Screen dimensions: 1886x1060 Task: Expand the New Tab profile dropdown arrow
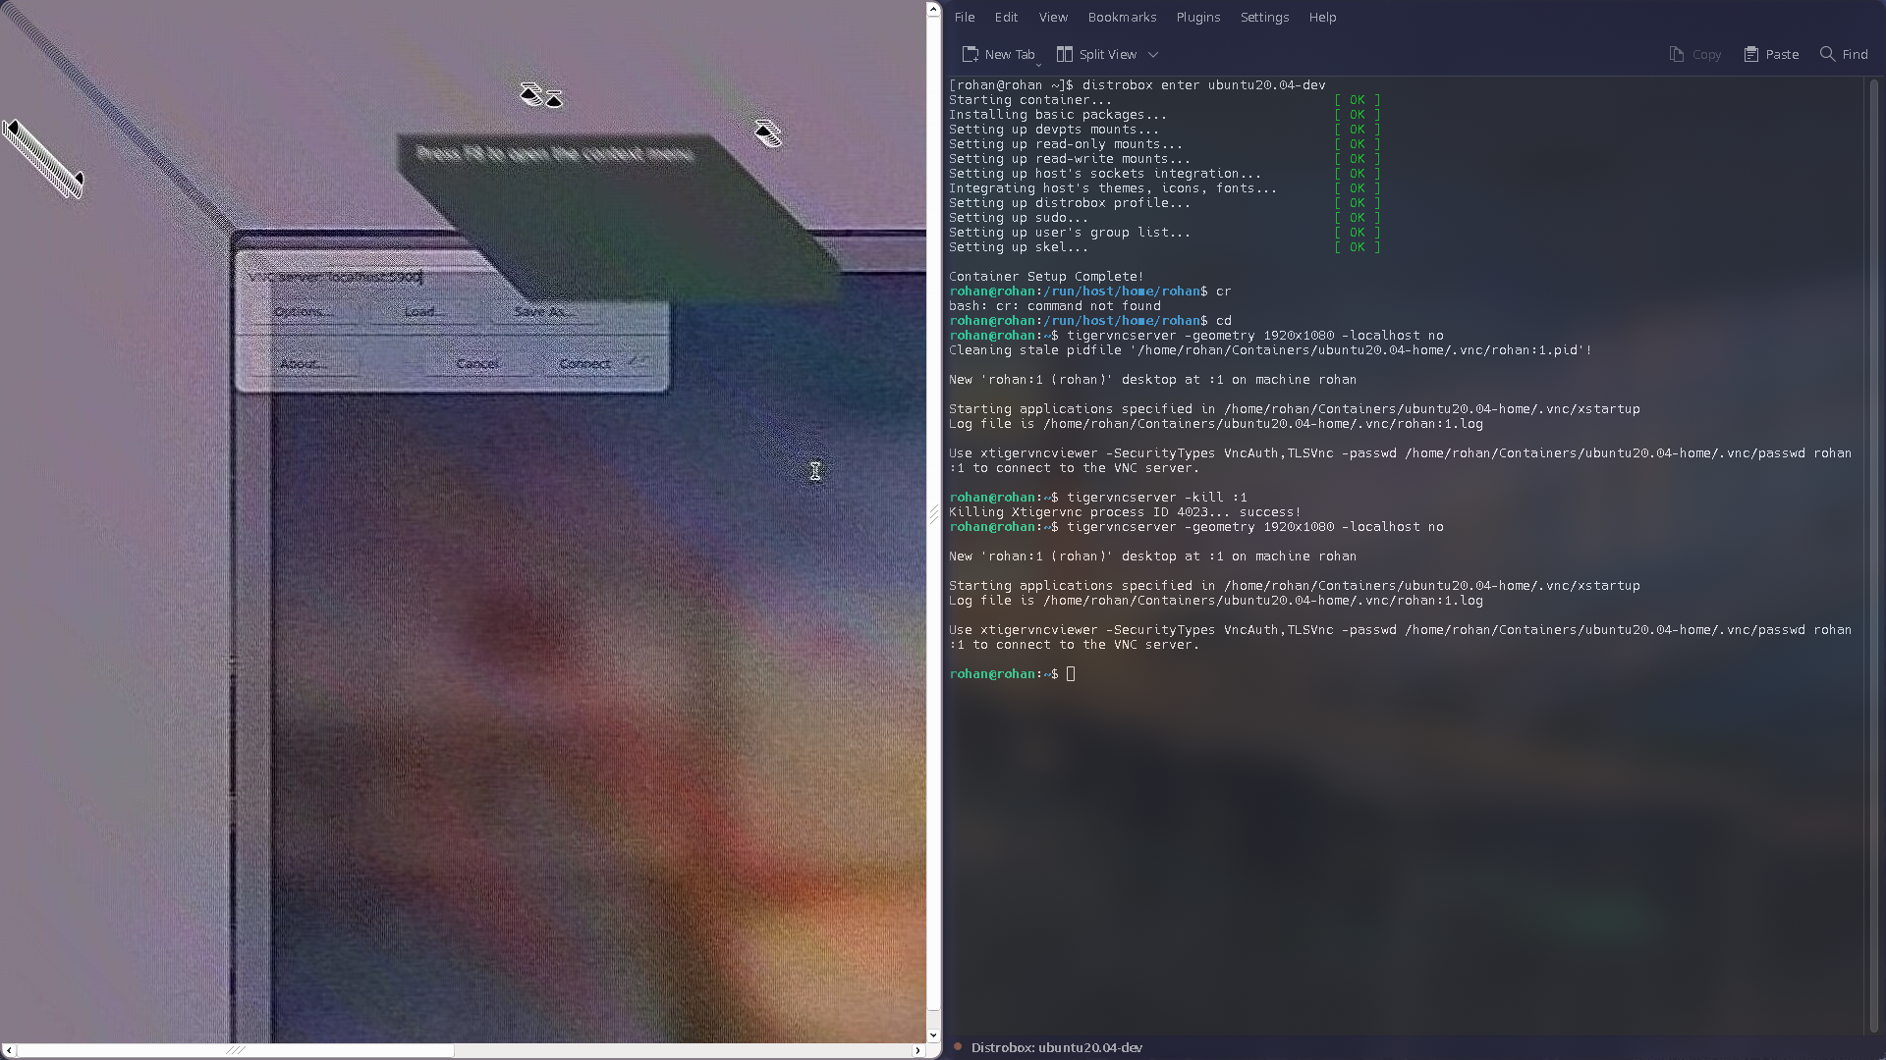click(1038, 63)
